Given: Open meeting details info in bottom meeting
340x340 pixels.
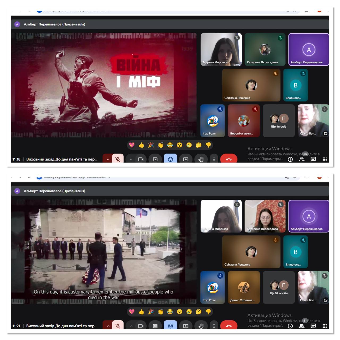Looking at the screenshot, I should pos(290,326).
